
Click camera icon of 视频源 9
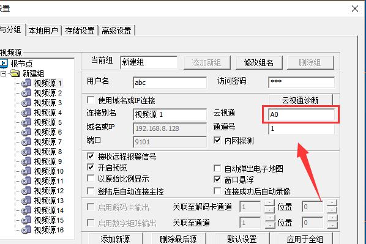pyautogui.click(x=26, y=161)
